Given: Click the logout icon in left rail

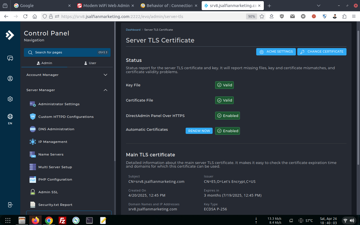Looking at the screenshot, I should point(10,204).
